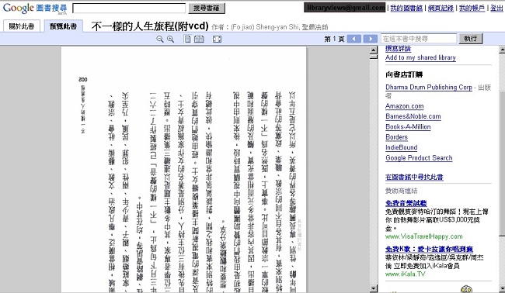The width and height of the screenshot is (505, 293).
Task: Click the 向書店訂購 heading text
Action: pyautogui.click(x=404, y=74)
